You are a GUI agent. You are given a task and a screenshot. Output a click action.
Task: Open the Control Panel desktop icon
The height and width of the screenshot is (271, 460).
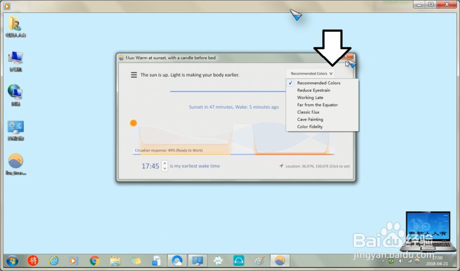[16, 130]
